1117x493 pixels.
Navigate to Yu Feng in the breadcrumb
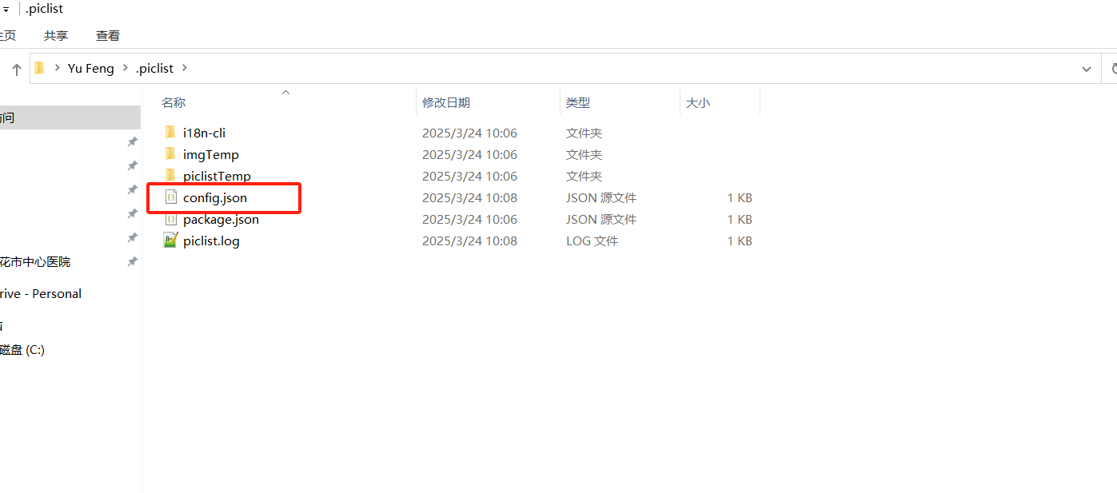(90, 69)
